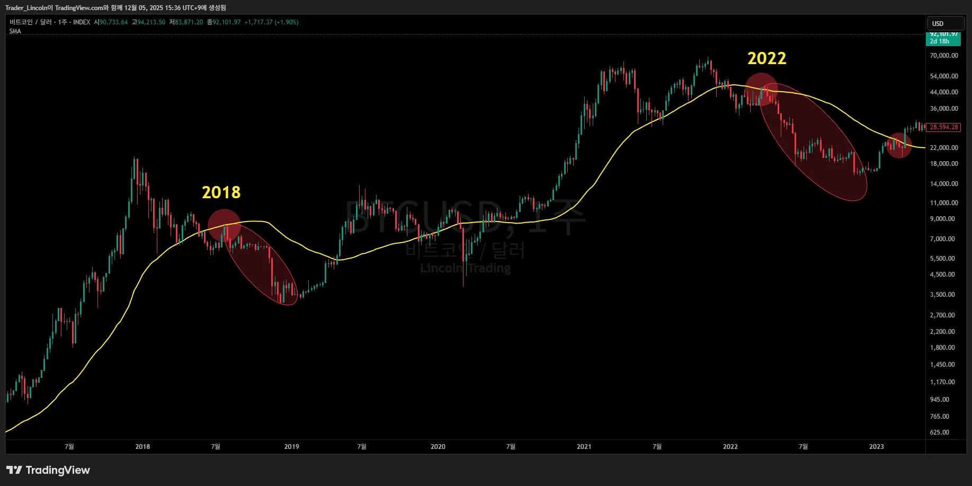Click the red circle below the 2022 label
The width and height of the screenshot is (972, 486).
pos(761,89)
